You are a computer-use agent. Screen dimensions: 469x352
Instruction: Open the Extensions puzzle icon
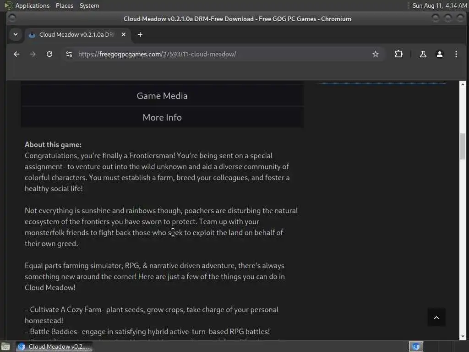click(399, 54)
